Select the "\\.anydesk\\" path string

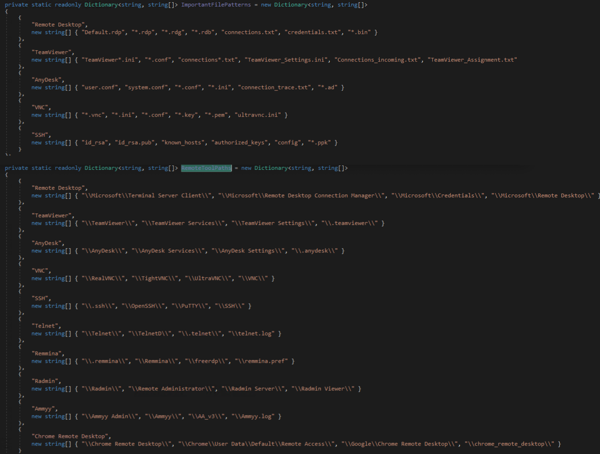coord(315,251)
